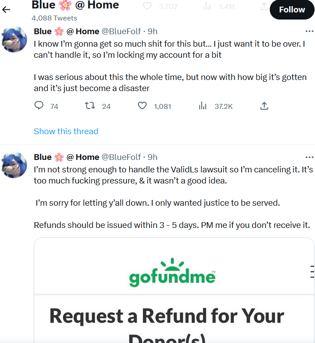View analytics showing 37.2K views
This screenshot has height=343, width=315.
coord(203,106)
